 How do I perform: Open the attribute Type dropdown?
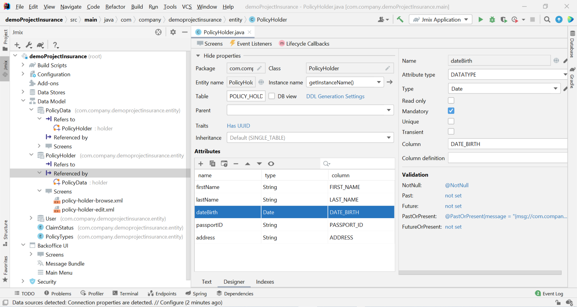click(x=555, y=89)
